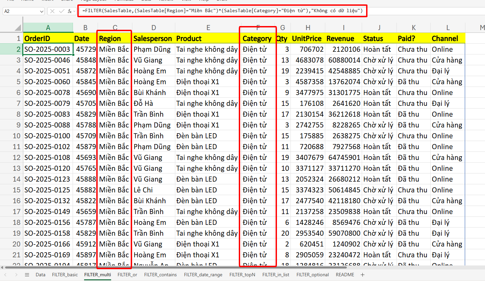Open the all sheets list icon
485x281 pixels.
(27, 275)
